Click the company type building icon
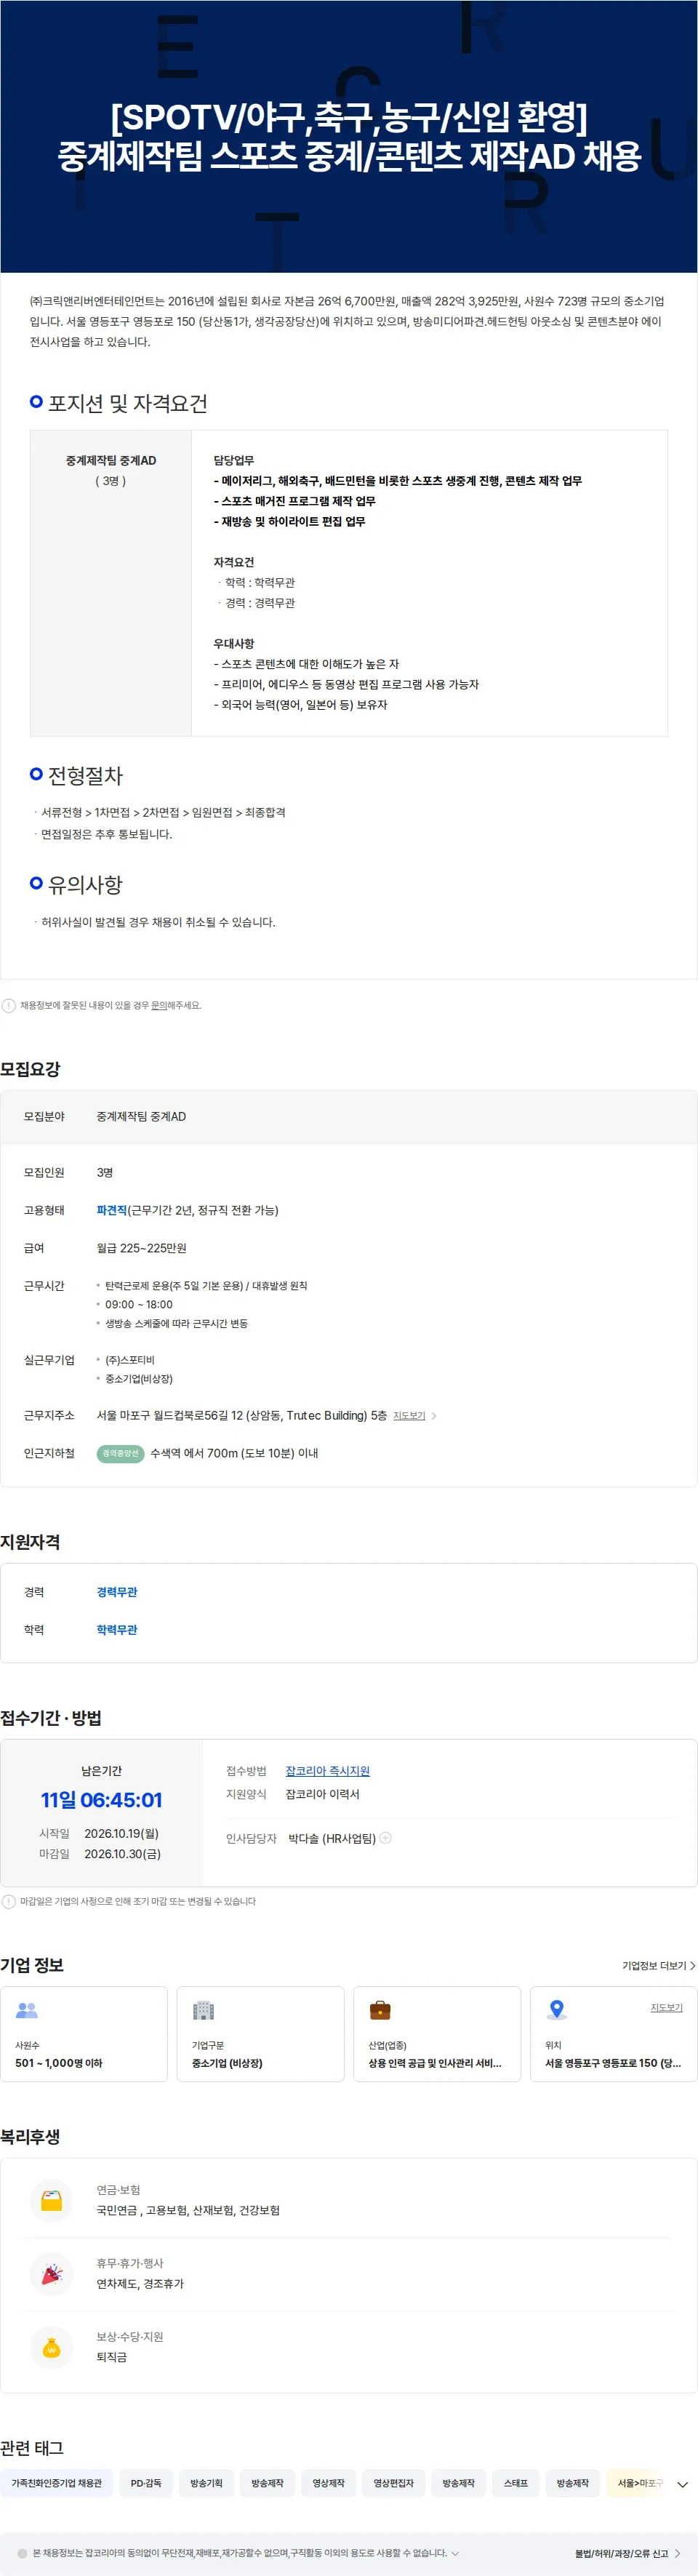Screen dimensions: 698x2576 click(204, 2010)
